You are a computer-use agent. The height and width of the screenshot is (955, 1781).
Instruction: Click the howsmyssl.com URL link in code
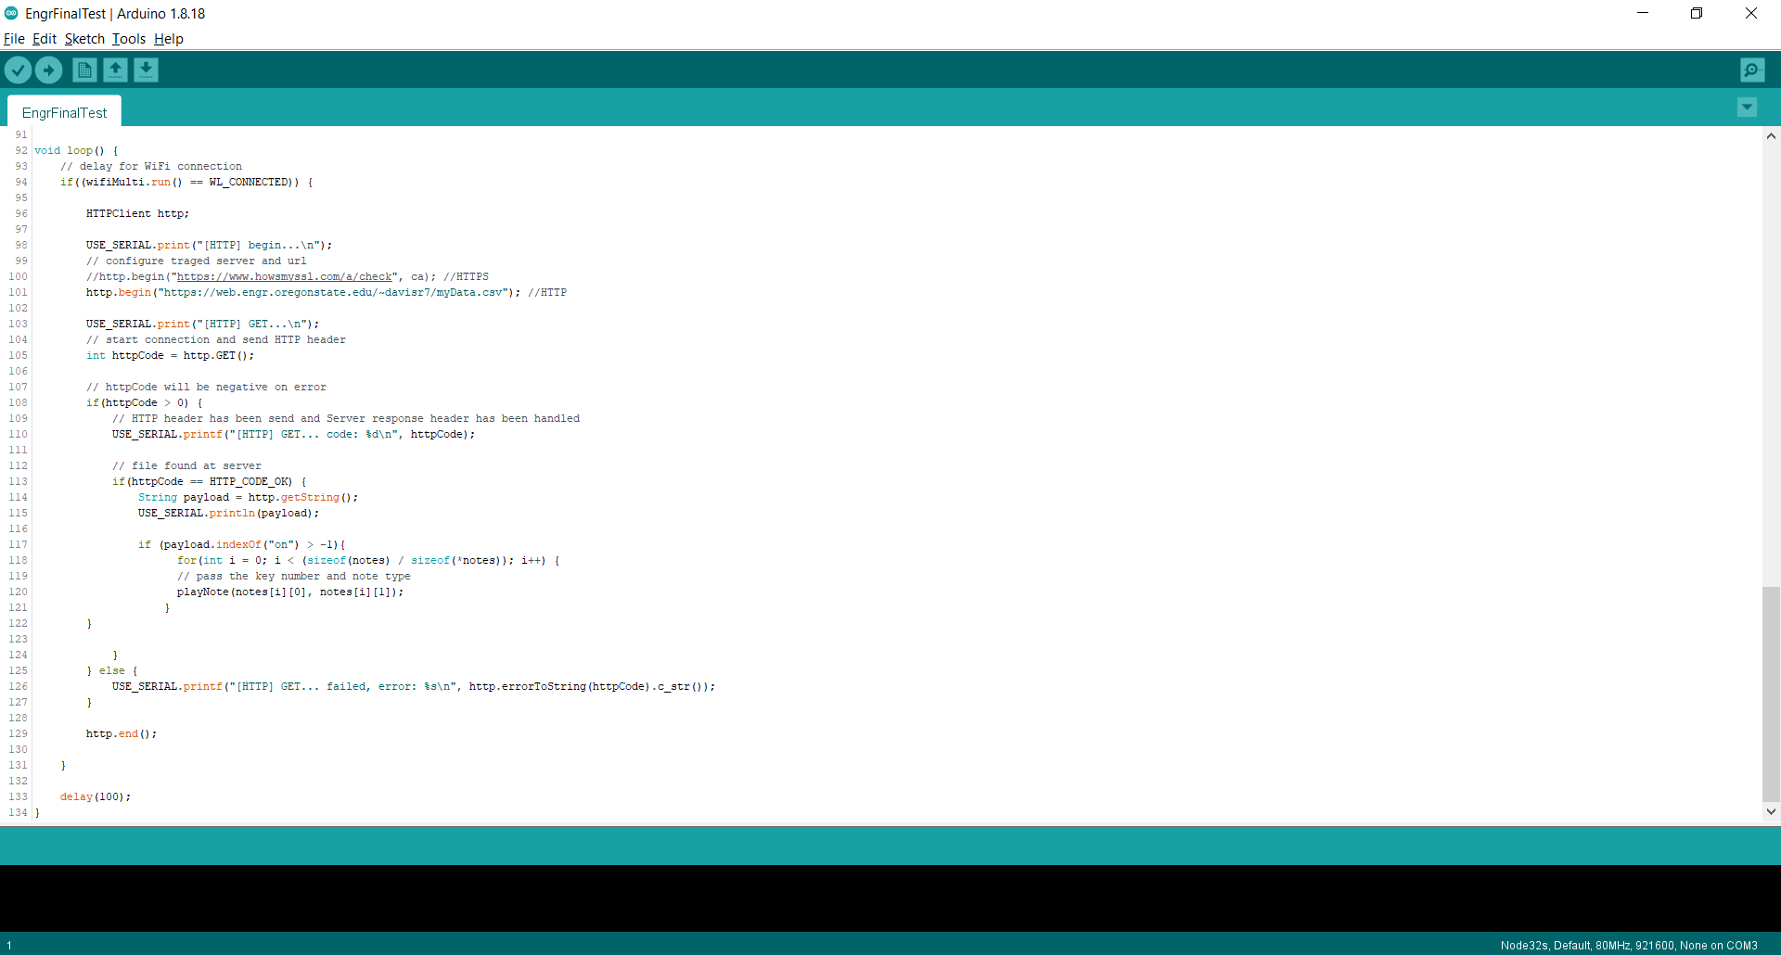point(284,276)
